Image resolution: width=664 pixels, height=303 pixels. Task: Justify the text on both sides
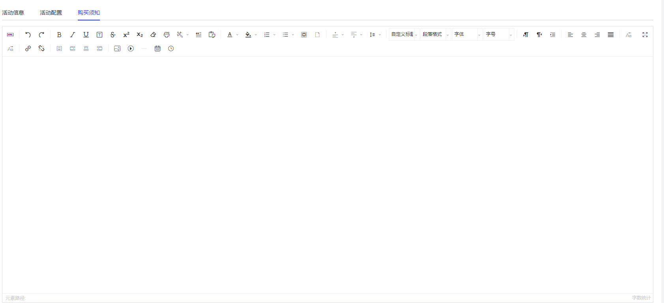tap(611, 35)
